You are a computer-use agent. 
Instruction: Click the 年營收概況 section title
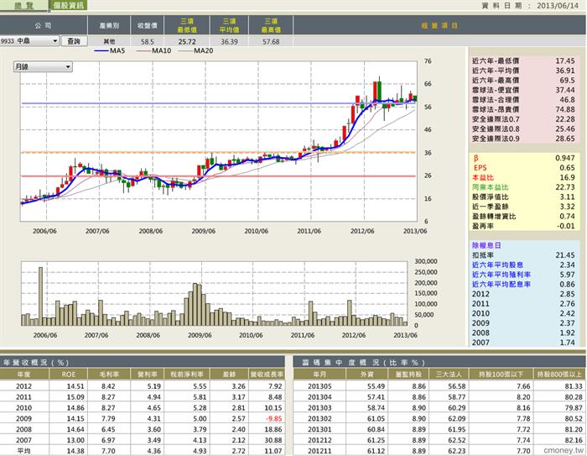[36, 363]
